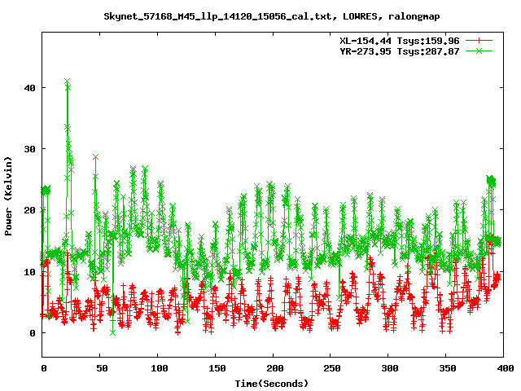
Task: Click the x-axis tick label 200
Action: (x=275, y=368)
